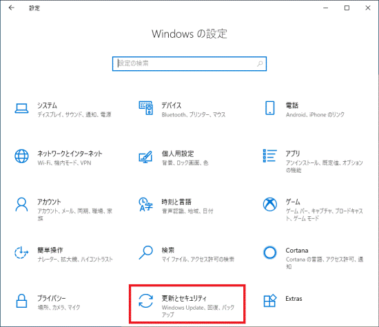The width and height of the screenshot is (379, 327).
Task: Open the 簡単操作 dashed-clock icon
Action: tap(21, 253)
